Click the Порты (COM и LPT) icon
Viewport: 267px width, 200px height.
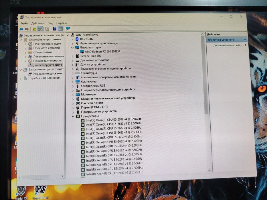[78, 107]
